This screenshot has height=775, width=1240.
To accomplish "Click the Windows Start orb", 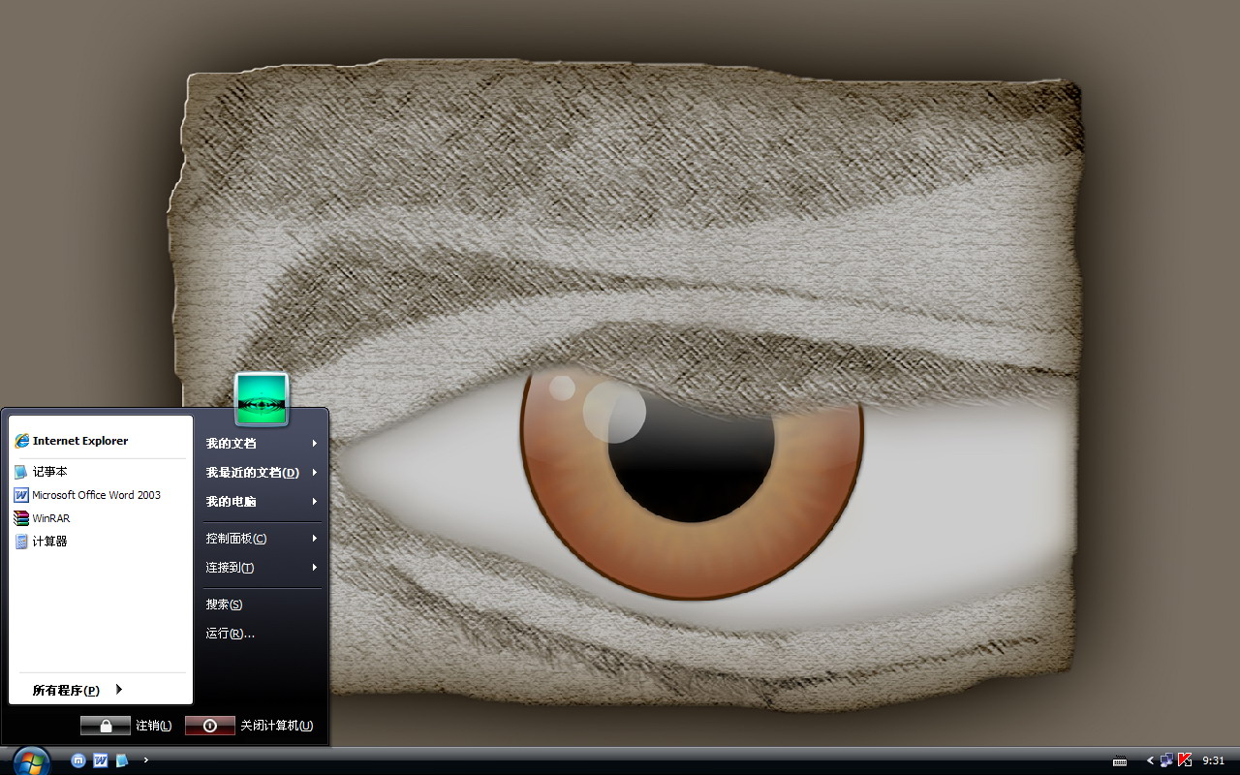I will [31, 760].
